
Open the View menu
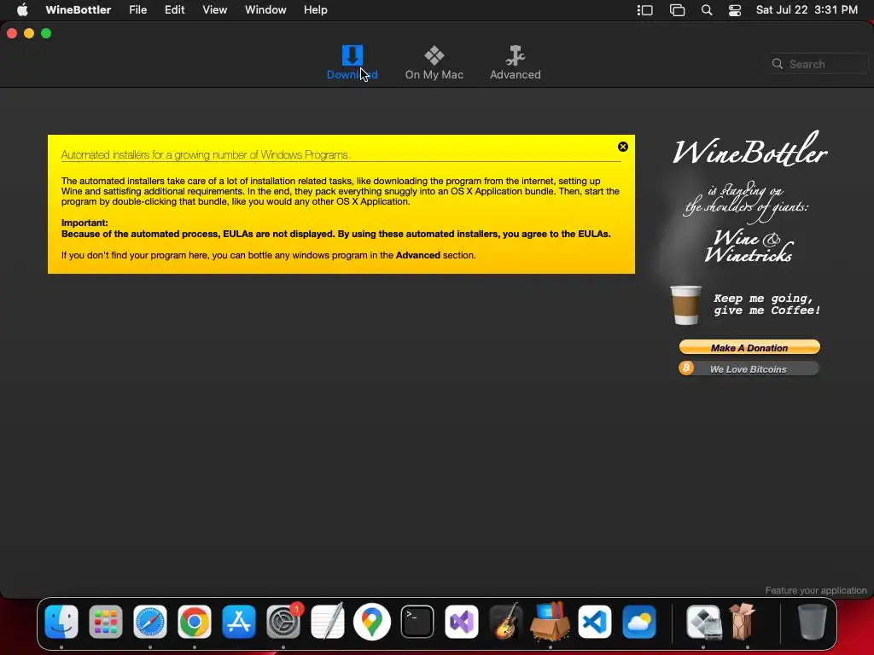214,10
